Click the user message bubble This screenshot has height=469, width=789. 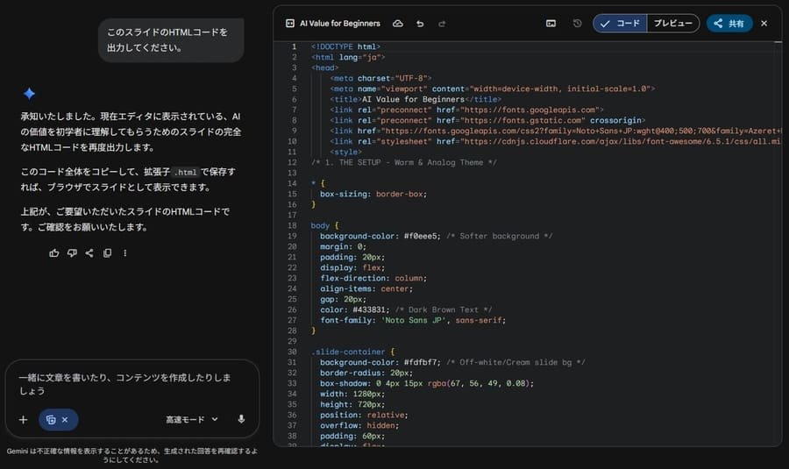(x=171, y=40)
